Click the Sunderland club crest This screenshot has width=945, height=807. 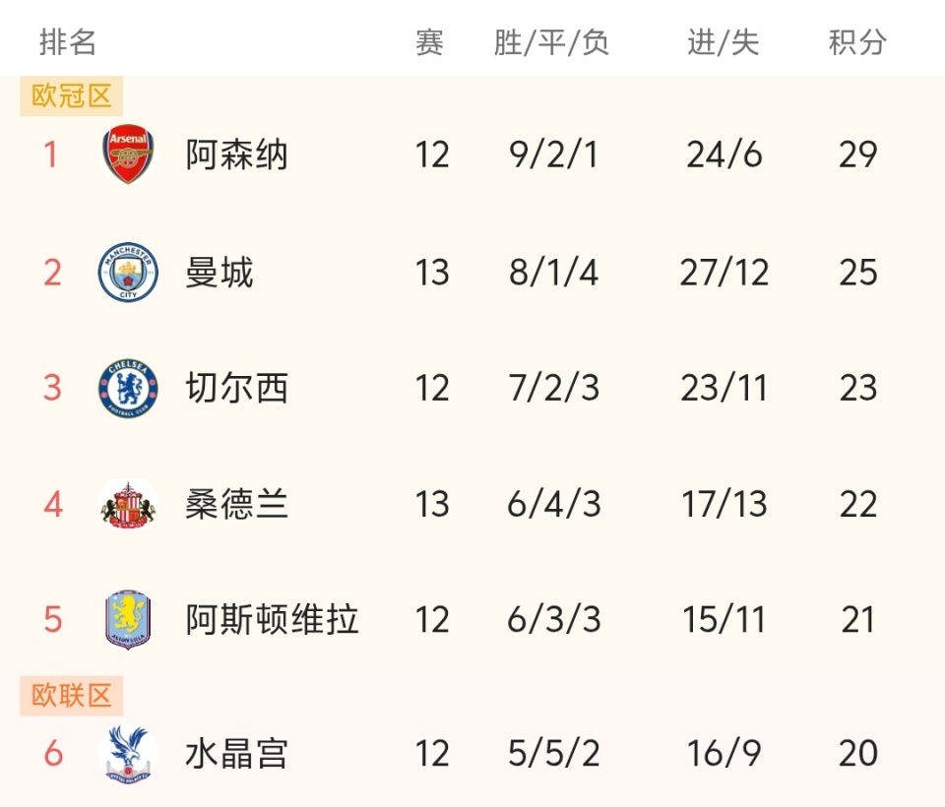[128, 505]
